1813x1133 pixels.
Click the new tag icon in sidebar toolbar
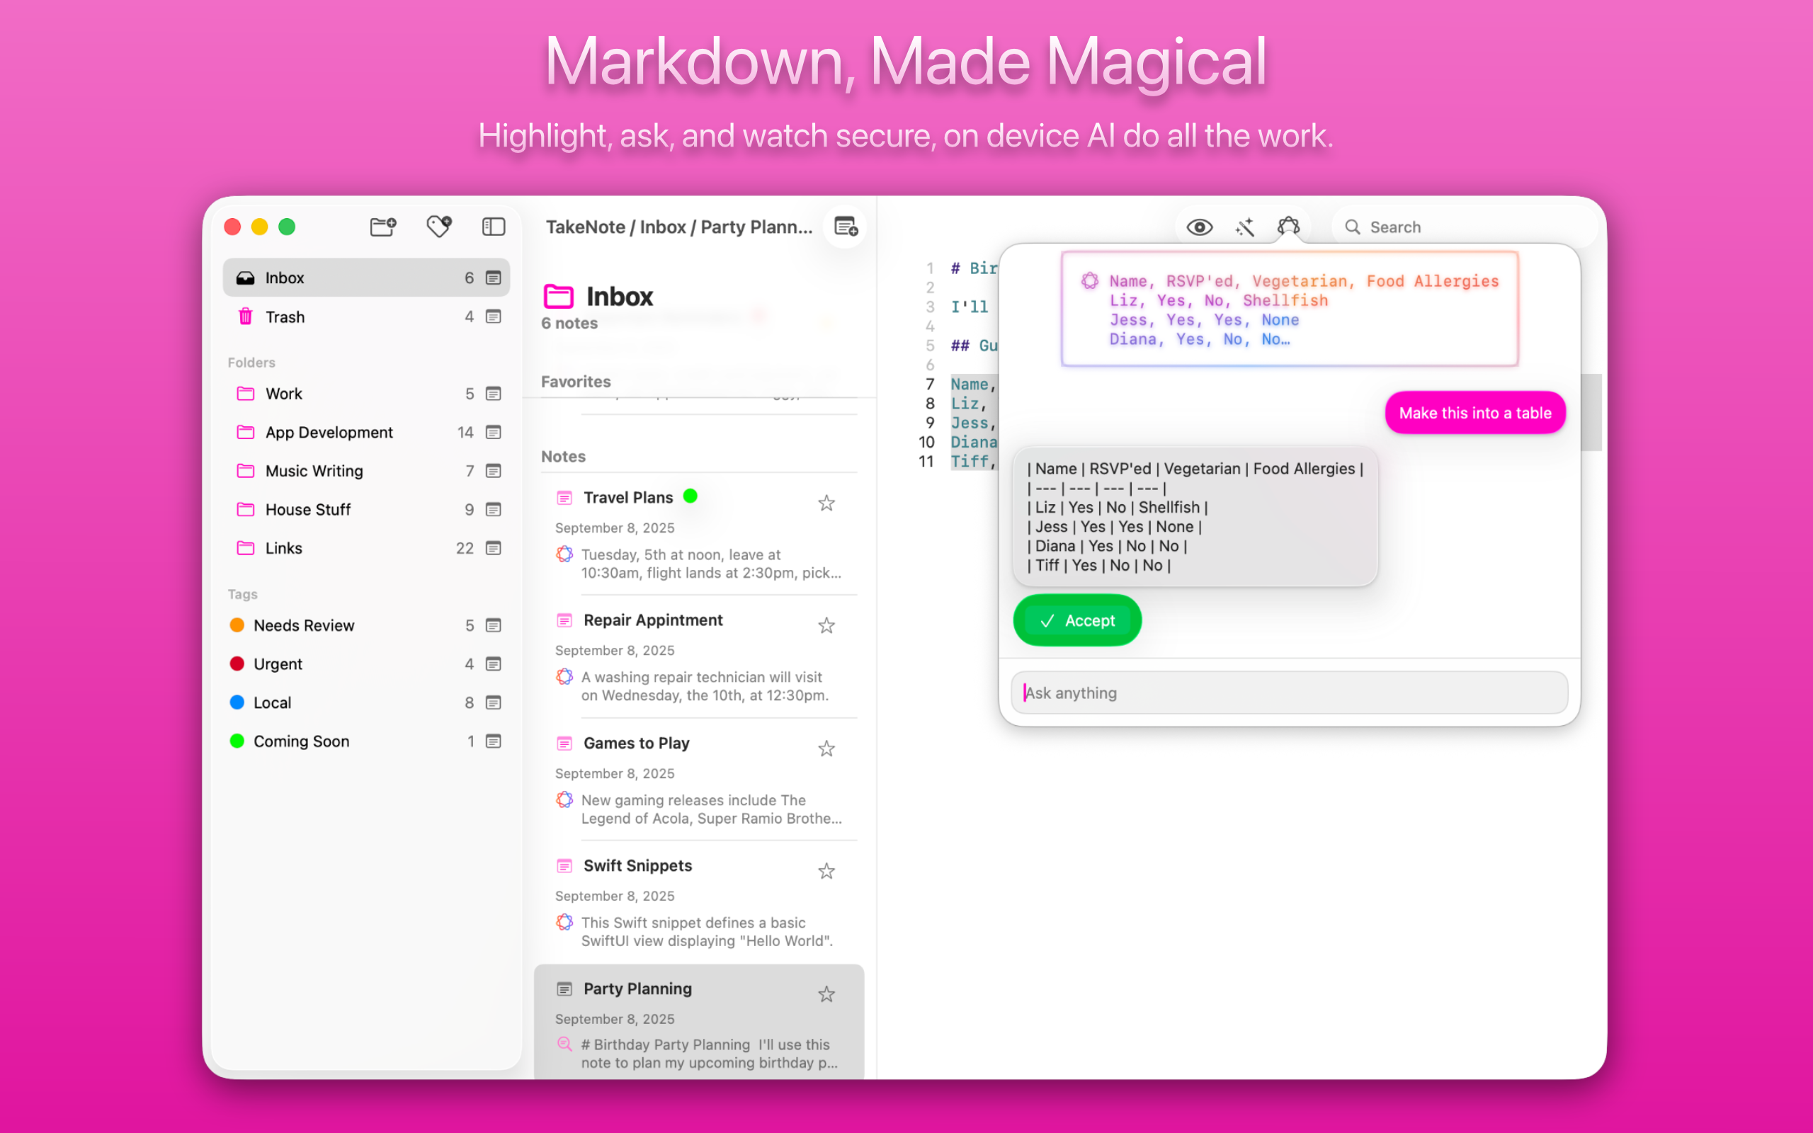439,227
